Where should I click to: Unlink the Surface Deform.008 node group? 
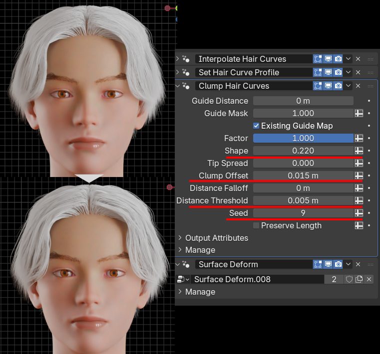369,279
